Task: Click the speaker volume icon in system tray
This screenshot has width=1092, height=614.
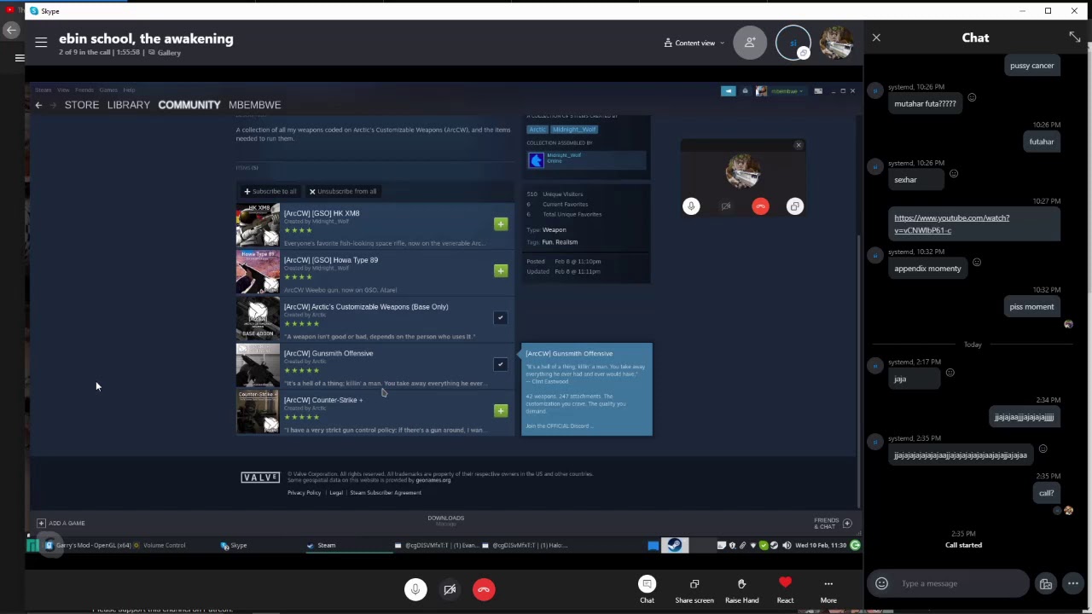Action: tap(787, 545)
